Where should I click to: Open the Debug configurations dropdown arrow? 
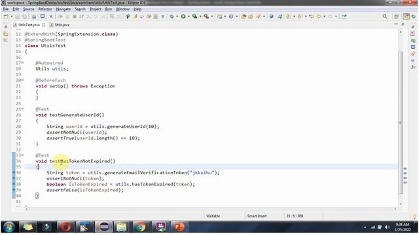[x=177, y=16]
